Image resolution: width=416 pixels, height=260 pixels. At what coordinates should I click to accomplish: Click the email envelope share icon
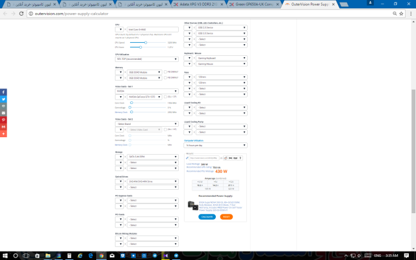tap(3, 112)
